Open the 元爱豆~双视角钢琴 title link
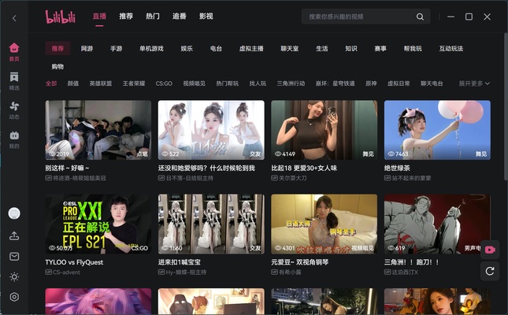The width and height of the screenshot is (508, 315). click(x=300, y=262)
